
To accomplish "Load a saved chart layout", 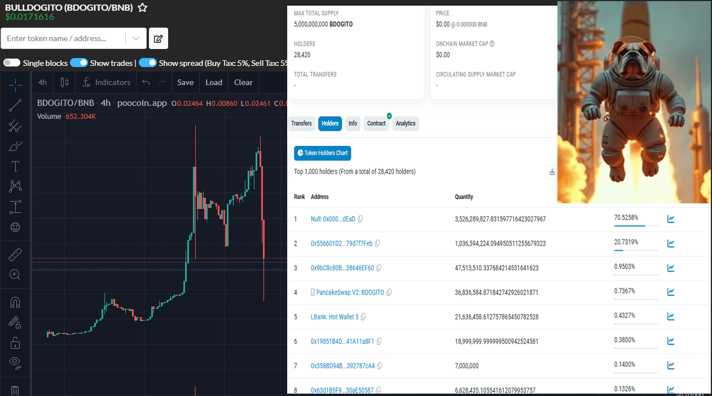I will coord(214,82).
